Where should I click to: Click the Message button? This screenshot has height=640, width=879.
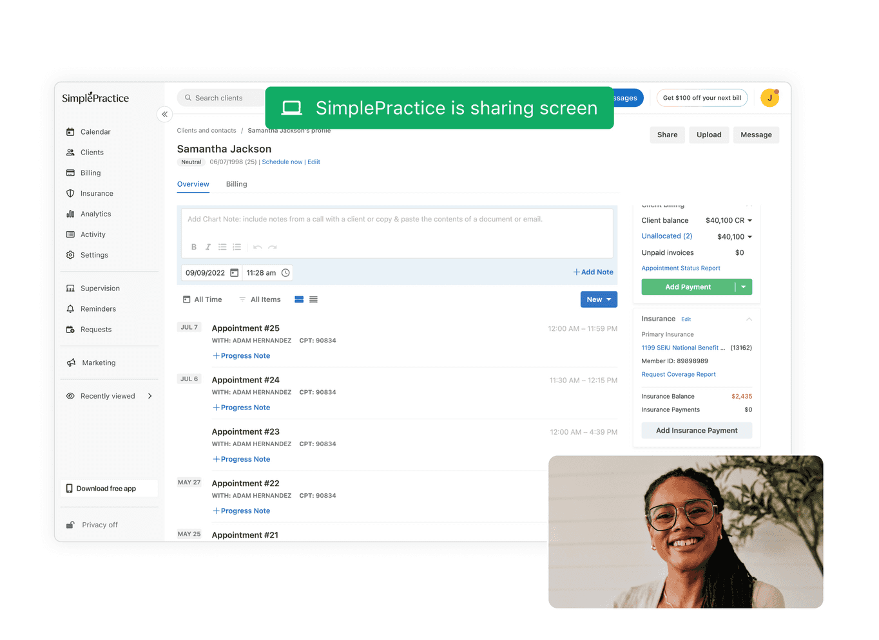[x=756, y=135]
